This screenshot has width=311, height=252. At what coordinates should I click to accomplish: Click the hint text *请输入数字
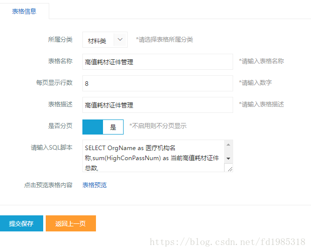pyautogui.click(x=255, y=83)
